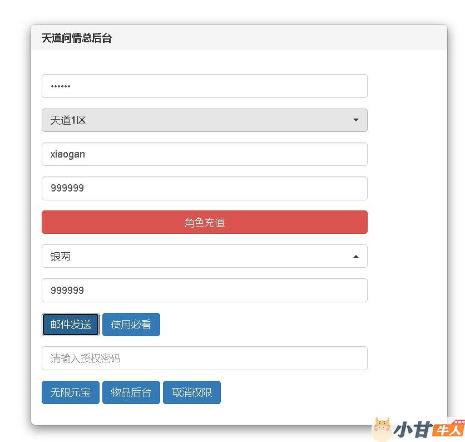The height and width of the screenshot is (442, 465).
Task: Click the xiaogan account name field
Action: point(204,154)
